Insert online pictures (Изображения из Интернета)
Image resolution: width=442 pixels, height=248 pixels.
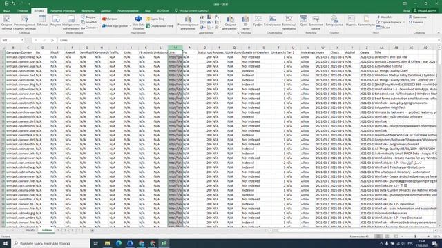71,23
